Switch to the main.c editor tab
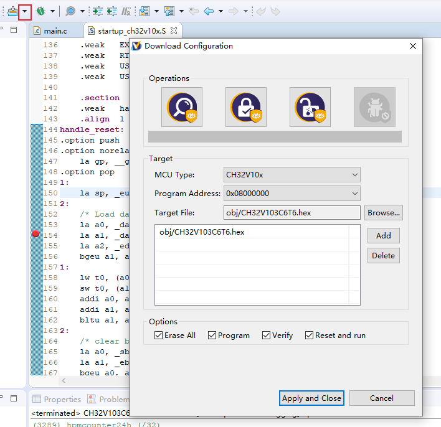The height and width of the screenshot is (427, 441). point(54,30)
